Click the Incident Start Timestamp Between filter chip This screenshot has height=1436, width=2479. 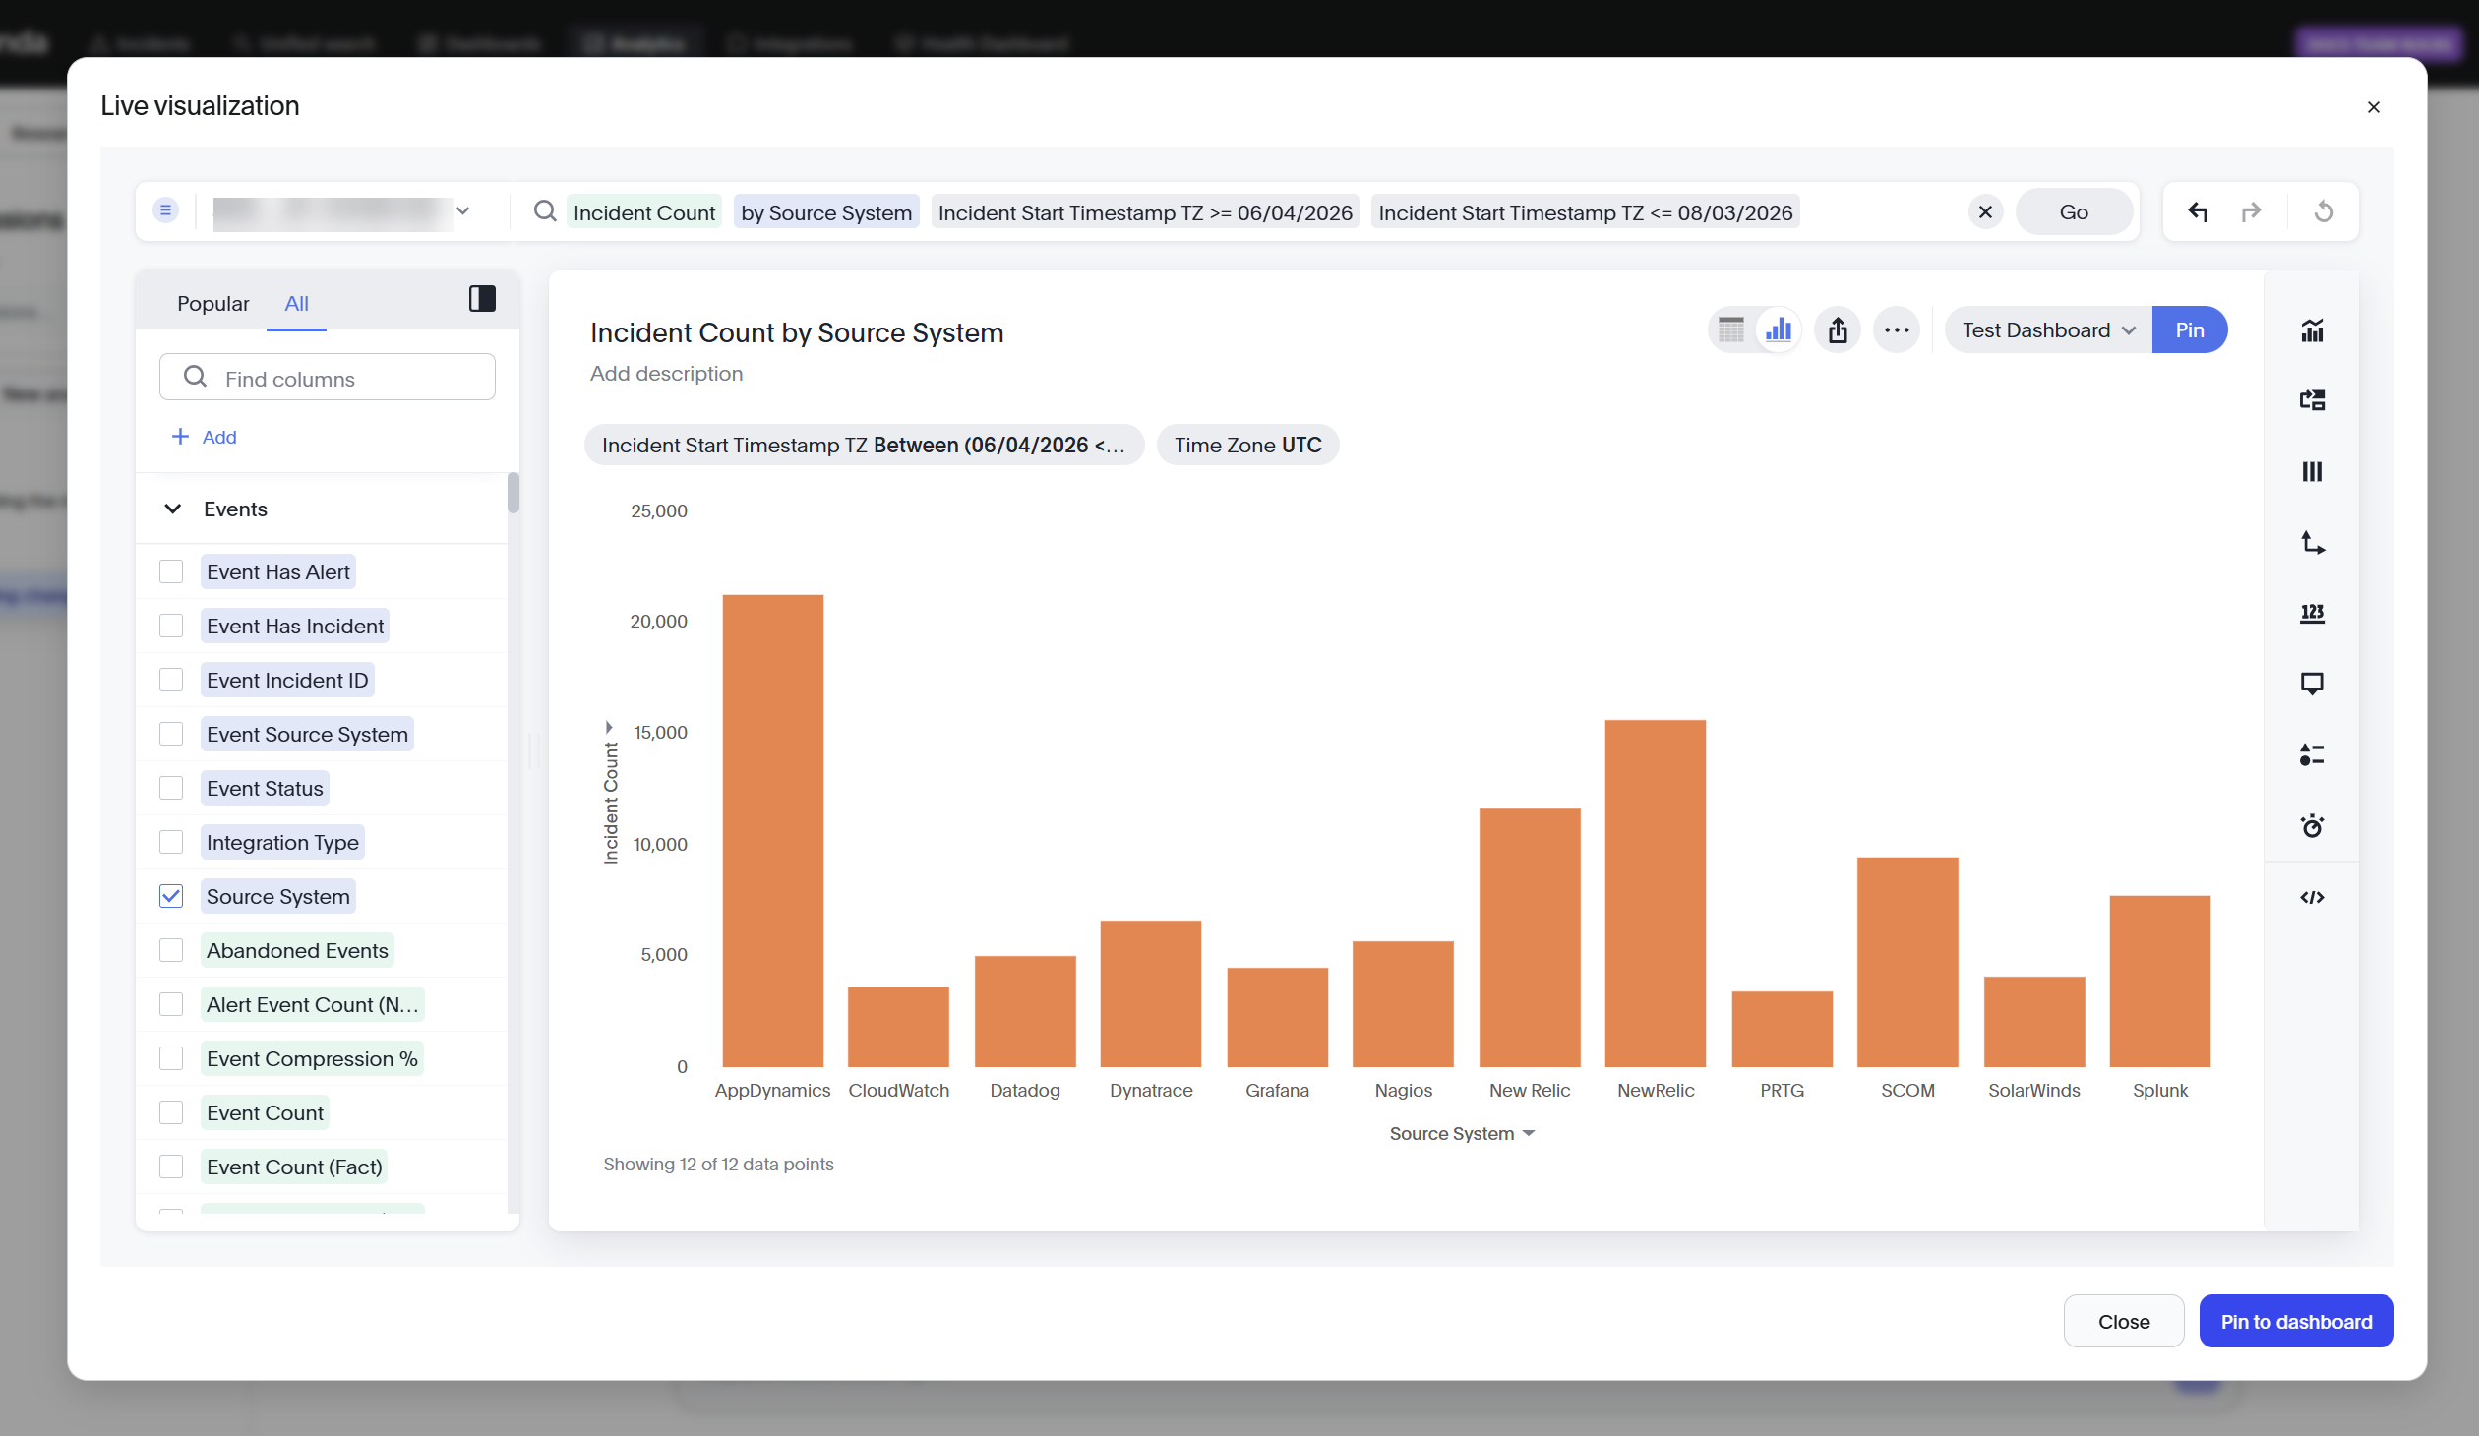click(x=864, y=445)
